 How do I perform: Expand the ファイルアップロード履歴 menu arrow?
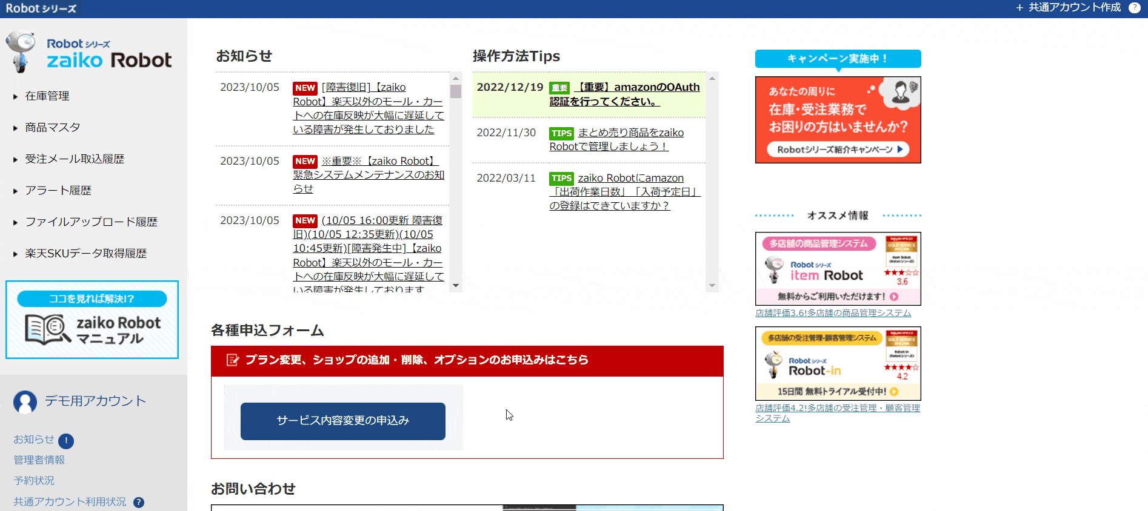click(x=16, y=222)
